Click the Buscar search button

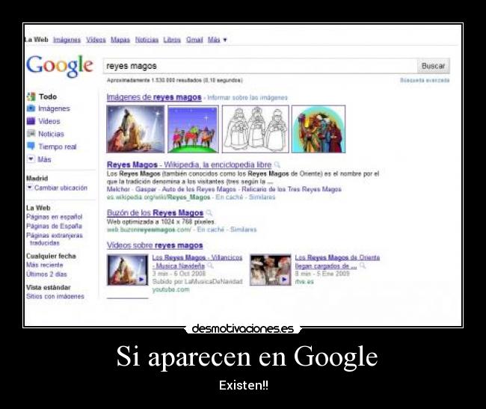[433, 66]
